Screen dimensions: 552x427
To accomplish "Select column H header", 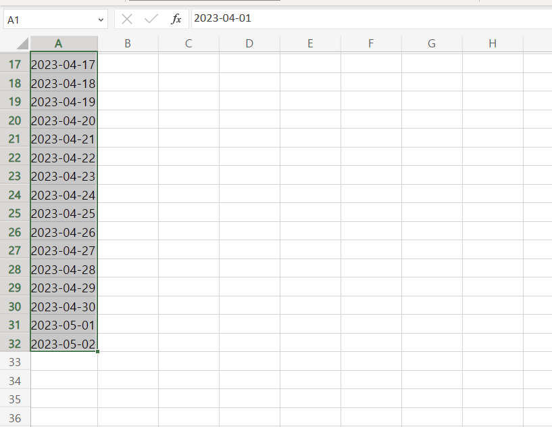I will pos(493,43).
